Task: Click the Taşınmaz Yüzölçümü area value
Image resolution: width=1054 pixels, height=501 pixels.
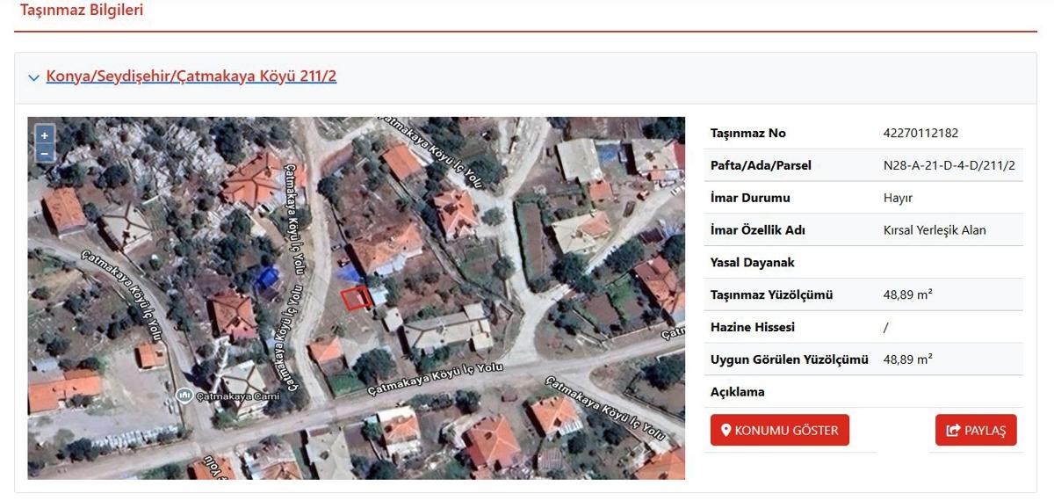Action: (x=907, y=295)
